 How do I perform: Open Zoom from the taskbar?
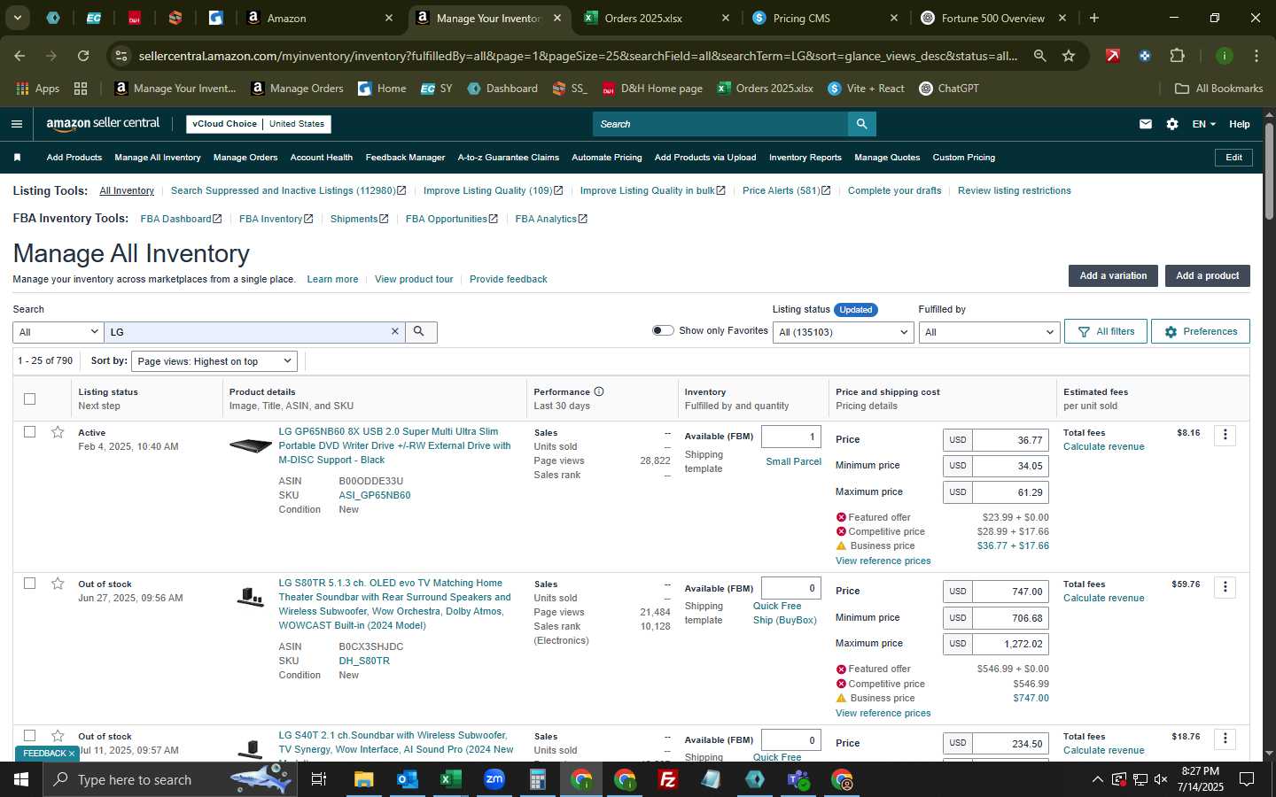point(494,779)
